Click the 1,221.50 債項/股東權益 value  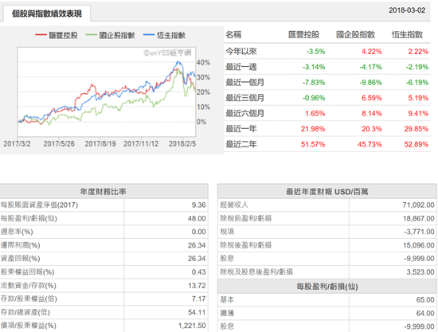click(192, 326)
